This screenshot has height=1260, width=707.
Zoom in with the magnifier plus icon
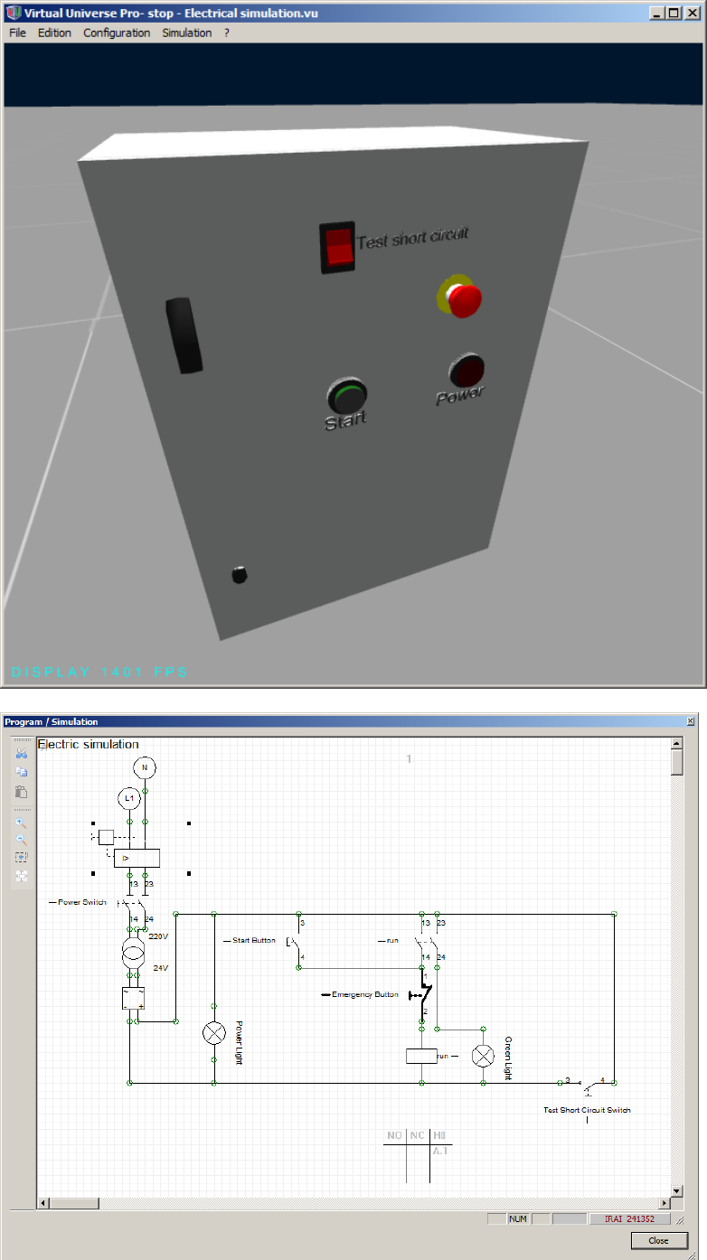click(x=22, y=823)
